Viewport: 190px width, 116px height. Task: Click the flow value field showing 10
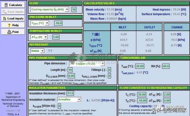(x=74, y=9)
